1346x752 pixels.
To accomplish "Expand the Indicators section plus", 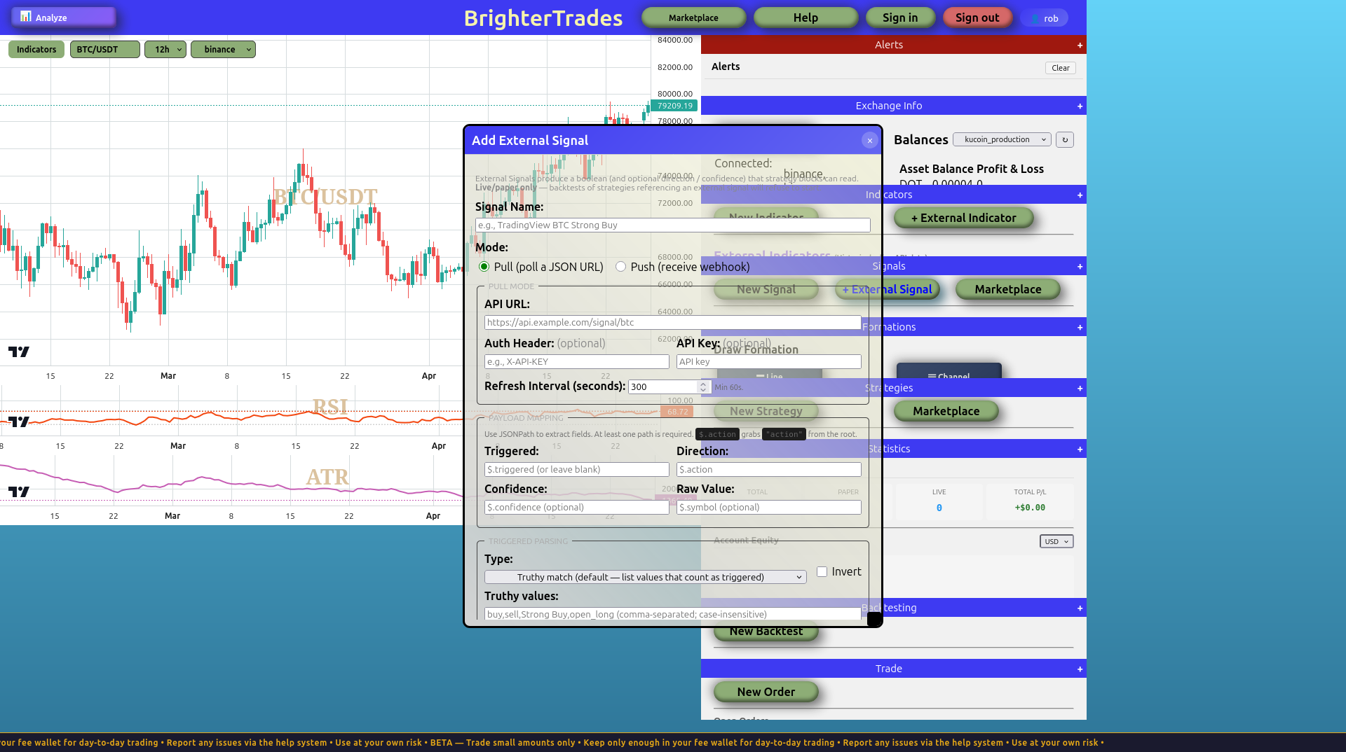I will pyautogui.click(x=1080, y=195).
